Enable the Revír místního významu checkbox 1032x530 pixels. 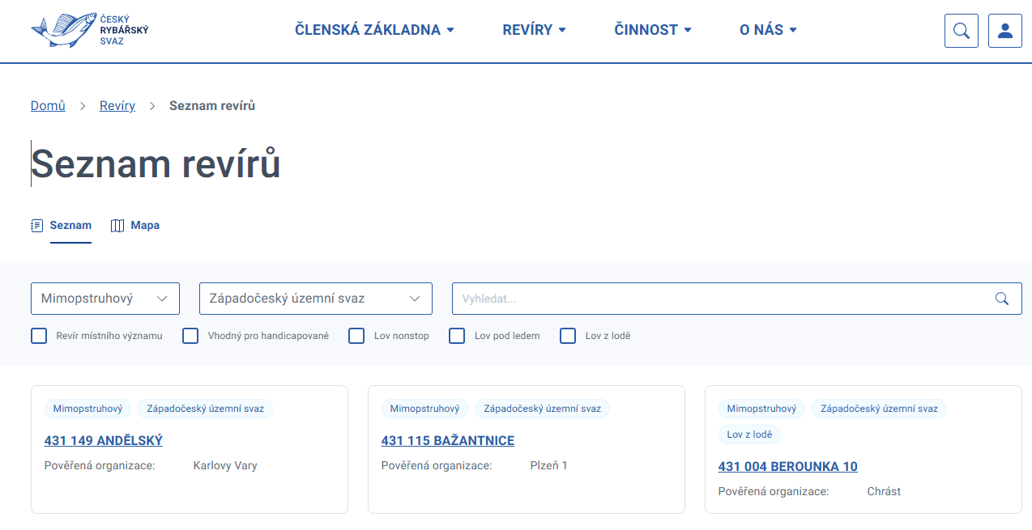pyautogui.click(x=39, y=336)
